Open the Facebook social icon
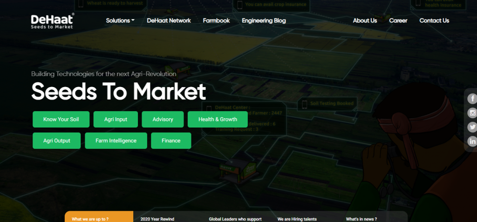477x222 pixels. click(472, 99)
